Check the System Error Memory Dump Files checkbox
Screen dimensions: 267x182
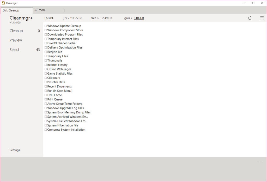(46, 112)
